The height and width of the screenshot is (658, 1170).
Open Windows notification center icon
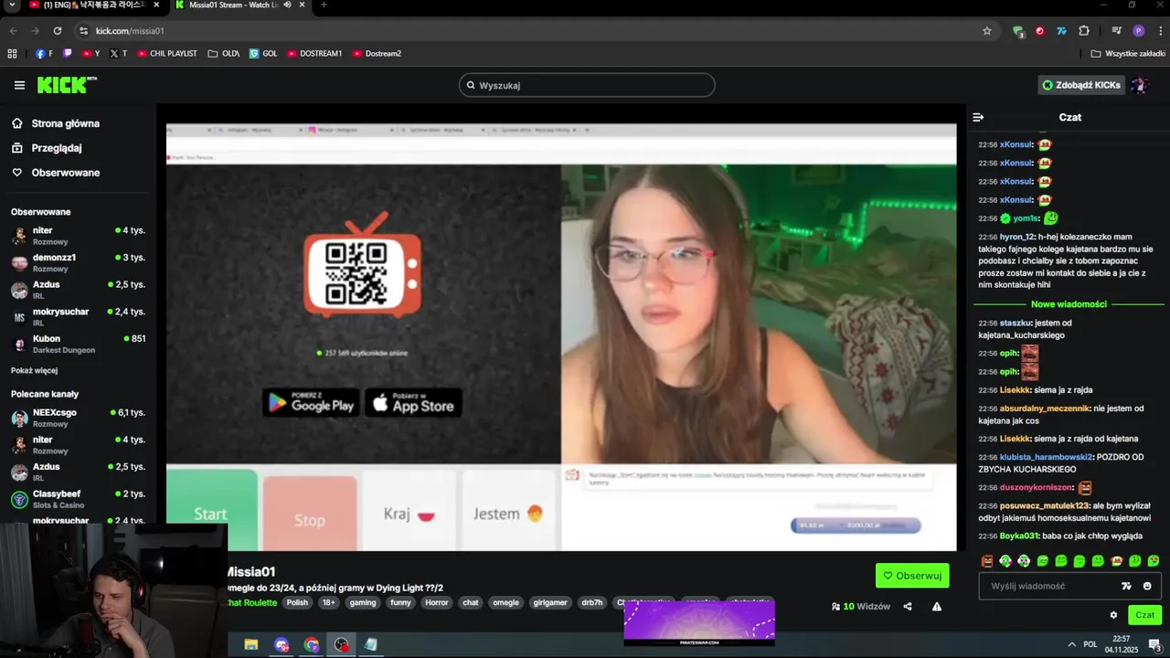pyautogui.click(x=1154, y=644)
